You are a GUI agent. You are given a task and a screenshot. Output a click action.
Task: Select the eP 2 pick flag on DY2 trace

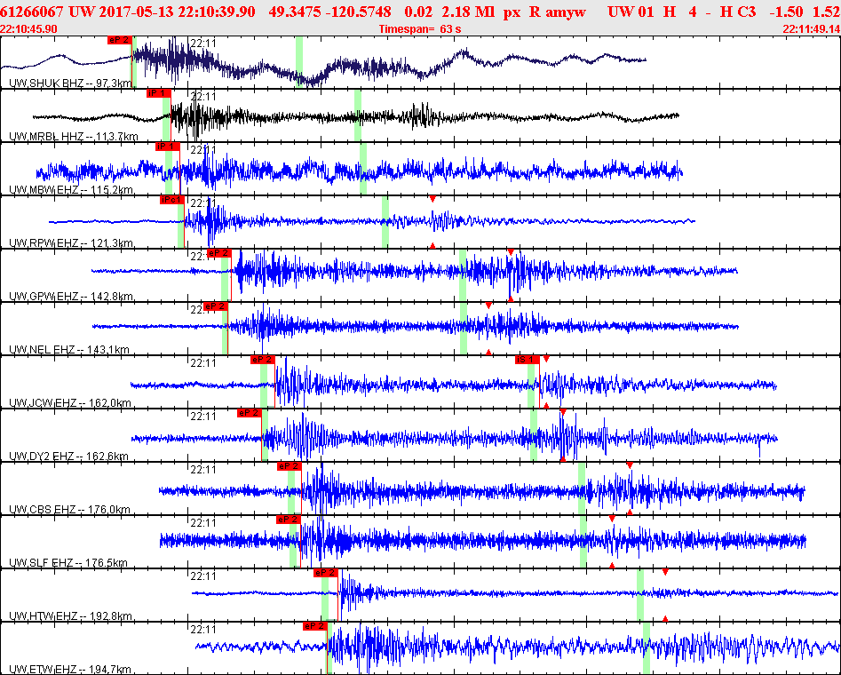pyautogui.click(x=249, y=413)
